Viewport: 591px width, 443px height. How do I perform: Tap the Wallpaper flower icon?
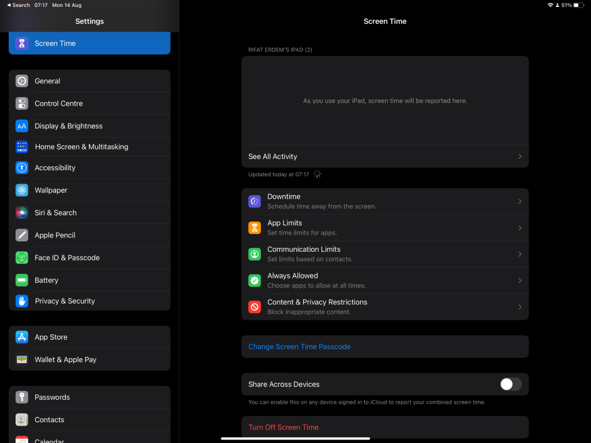(x=22, y=190)
